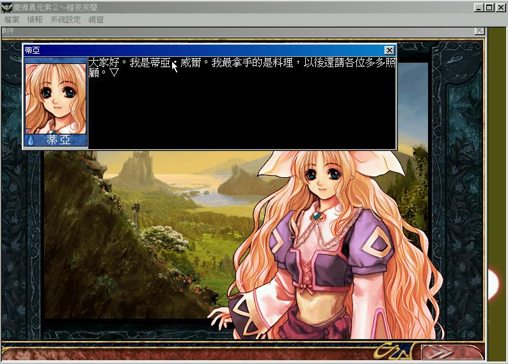Click the fast-forward double arrow button
Screen dimensions: 508x364
click(x=452, y=352)
